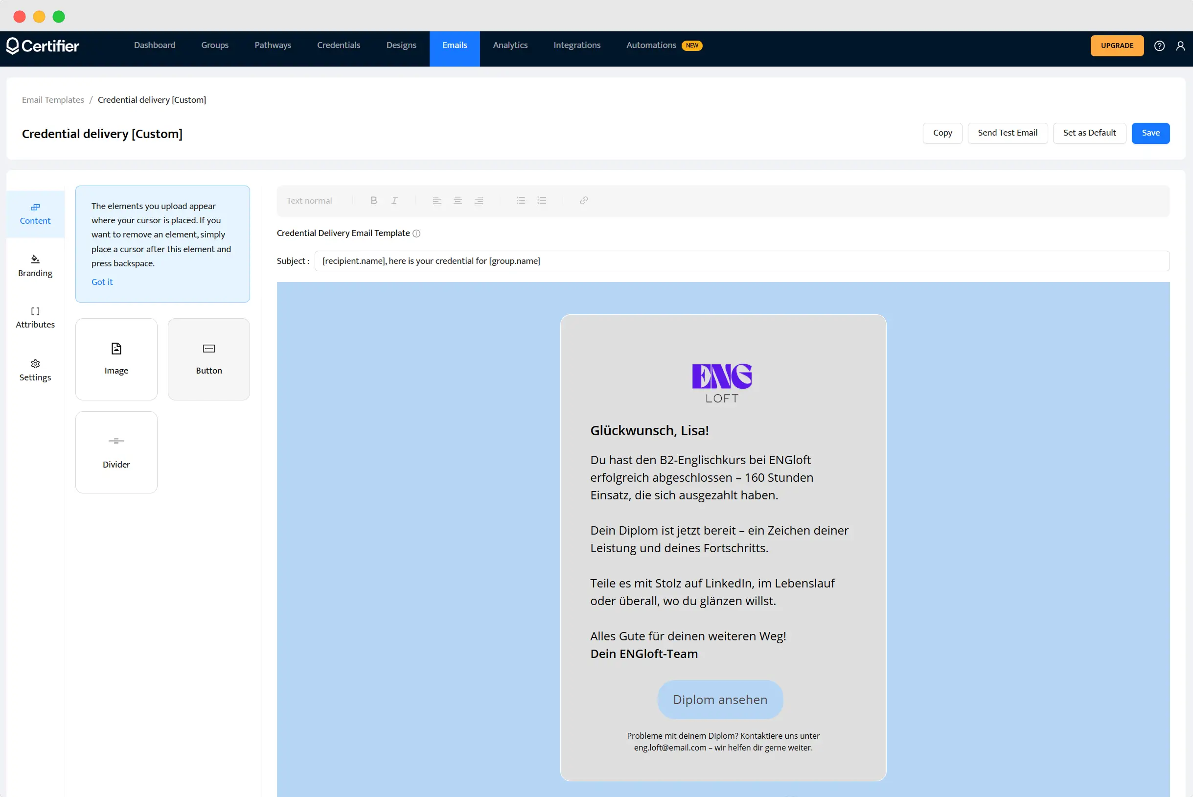
Task: Dismiss the tip with Got it
Action: tap(102, 281)
